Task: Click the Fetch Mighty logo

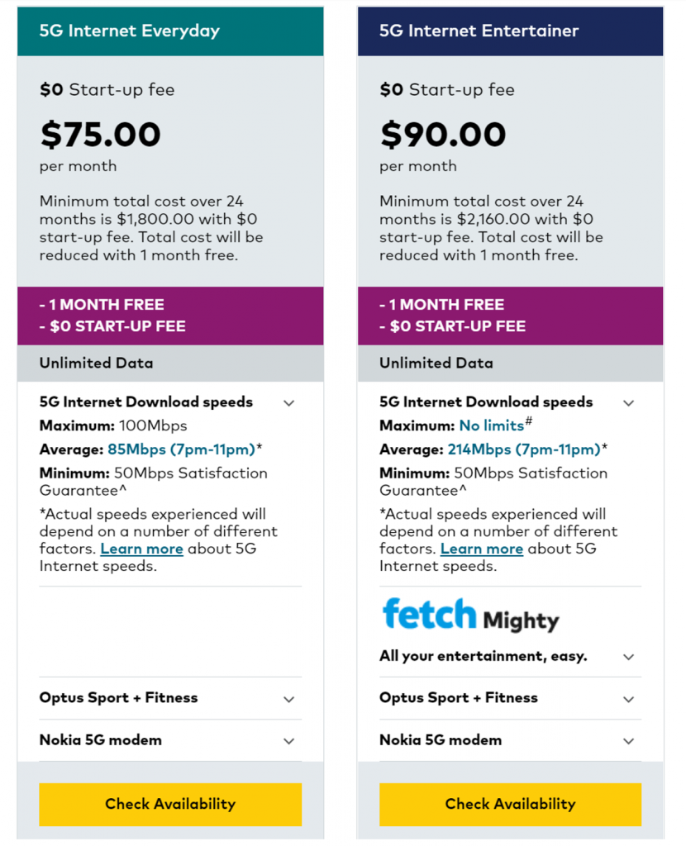Action: point(470,615)
